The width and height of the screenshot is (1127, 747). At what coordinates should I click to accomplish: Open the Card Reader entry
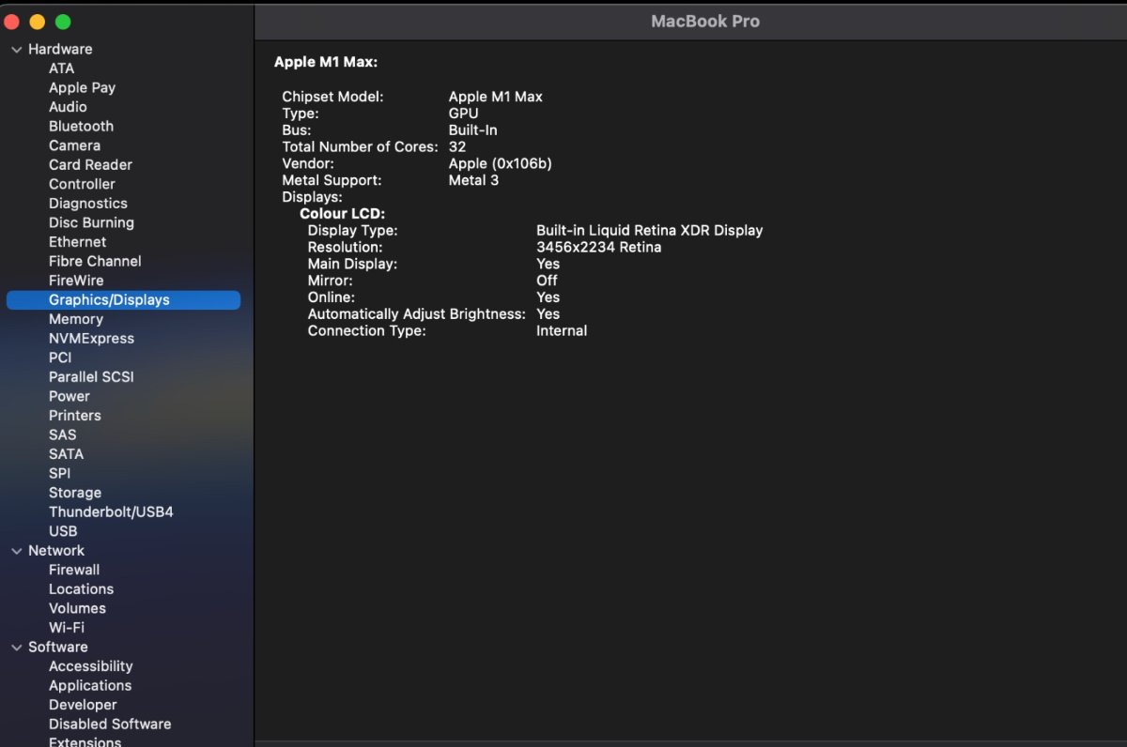tap(90, 165)
